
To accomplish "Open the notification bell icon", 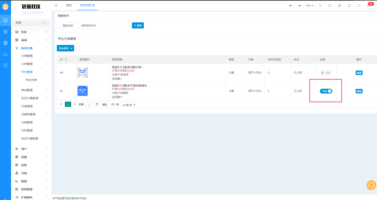I will pos(368,6).
